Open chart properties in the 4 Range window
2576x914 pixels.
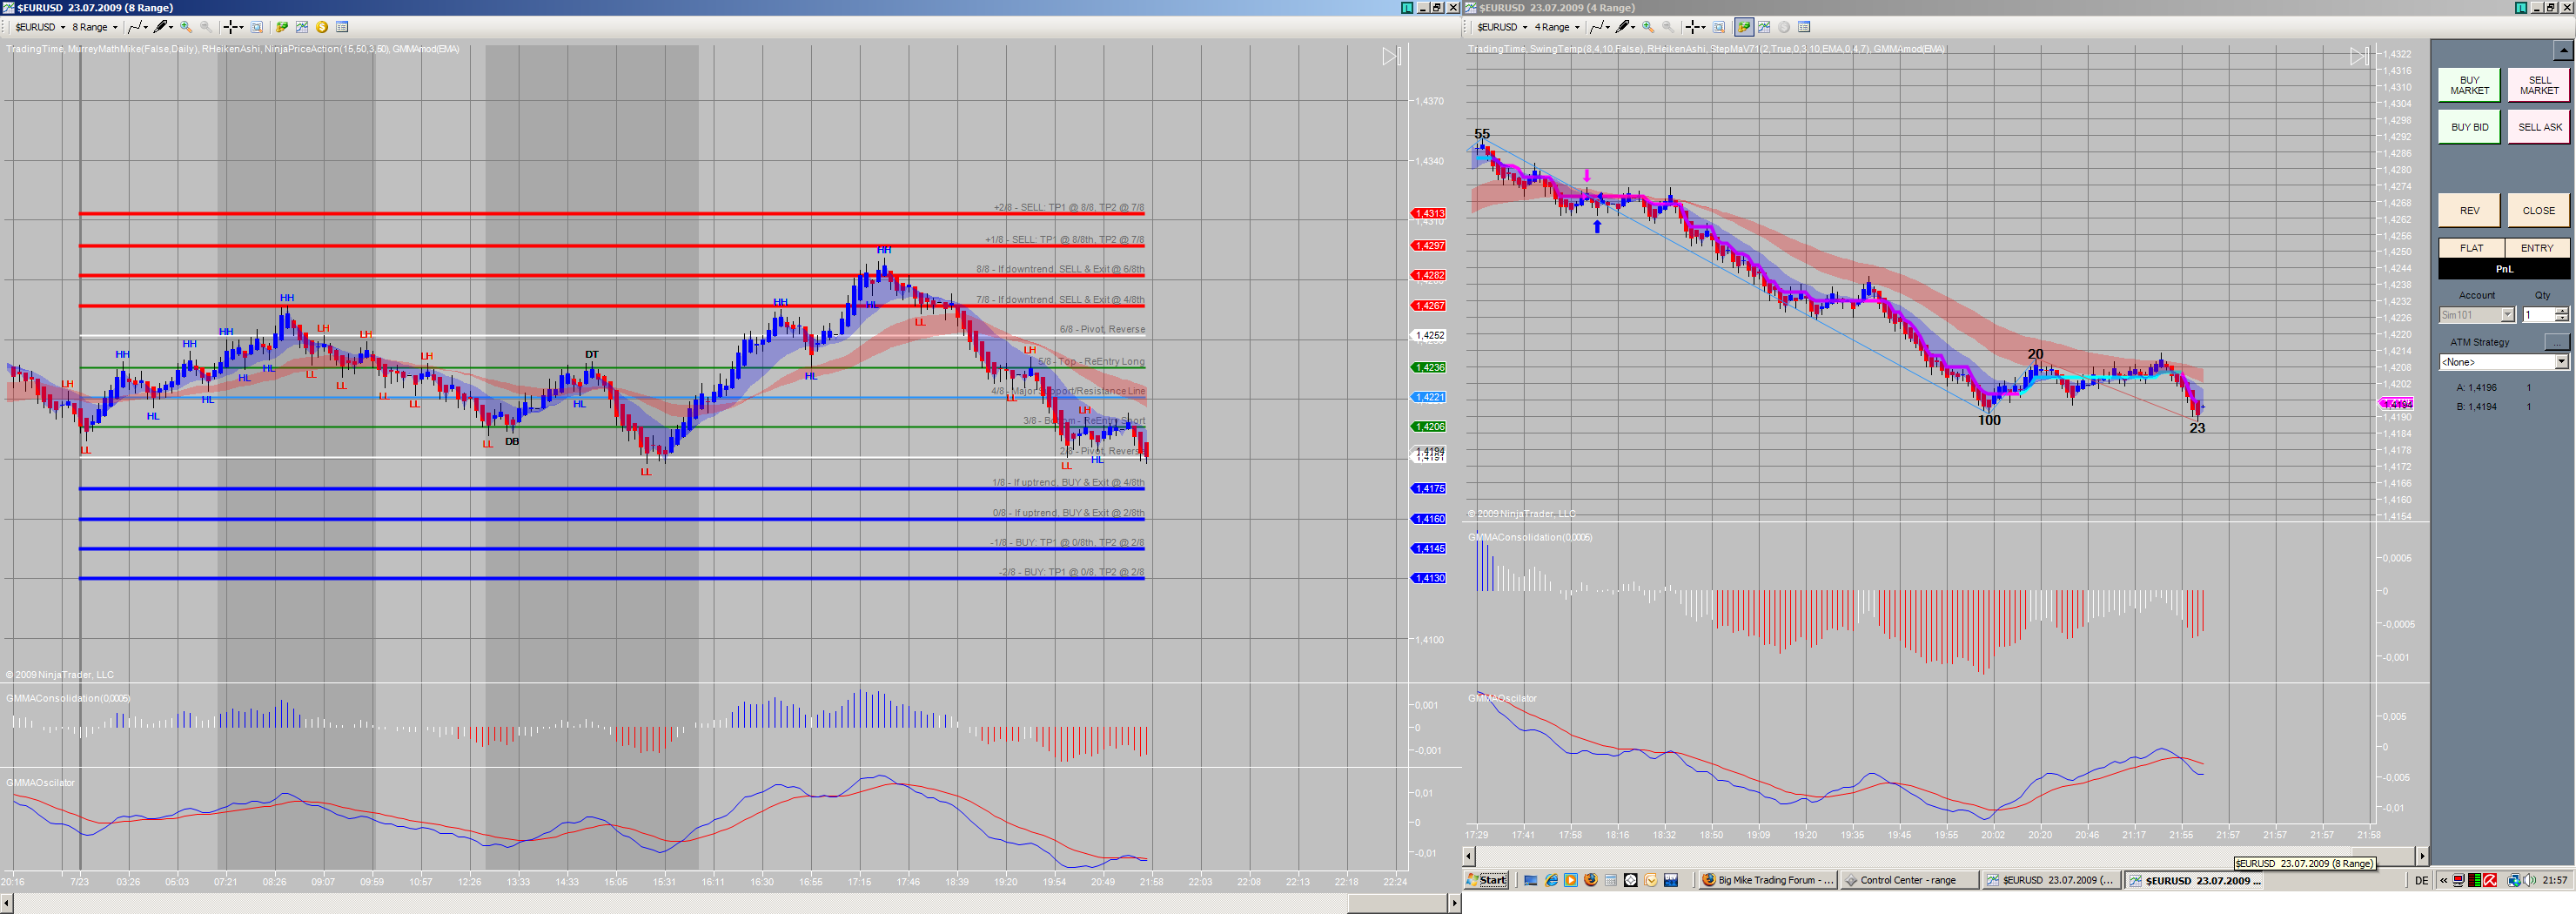click(x=1804, y=27)
